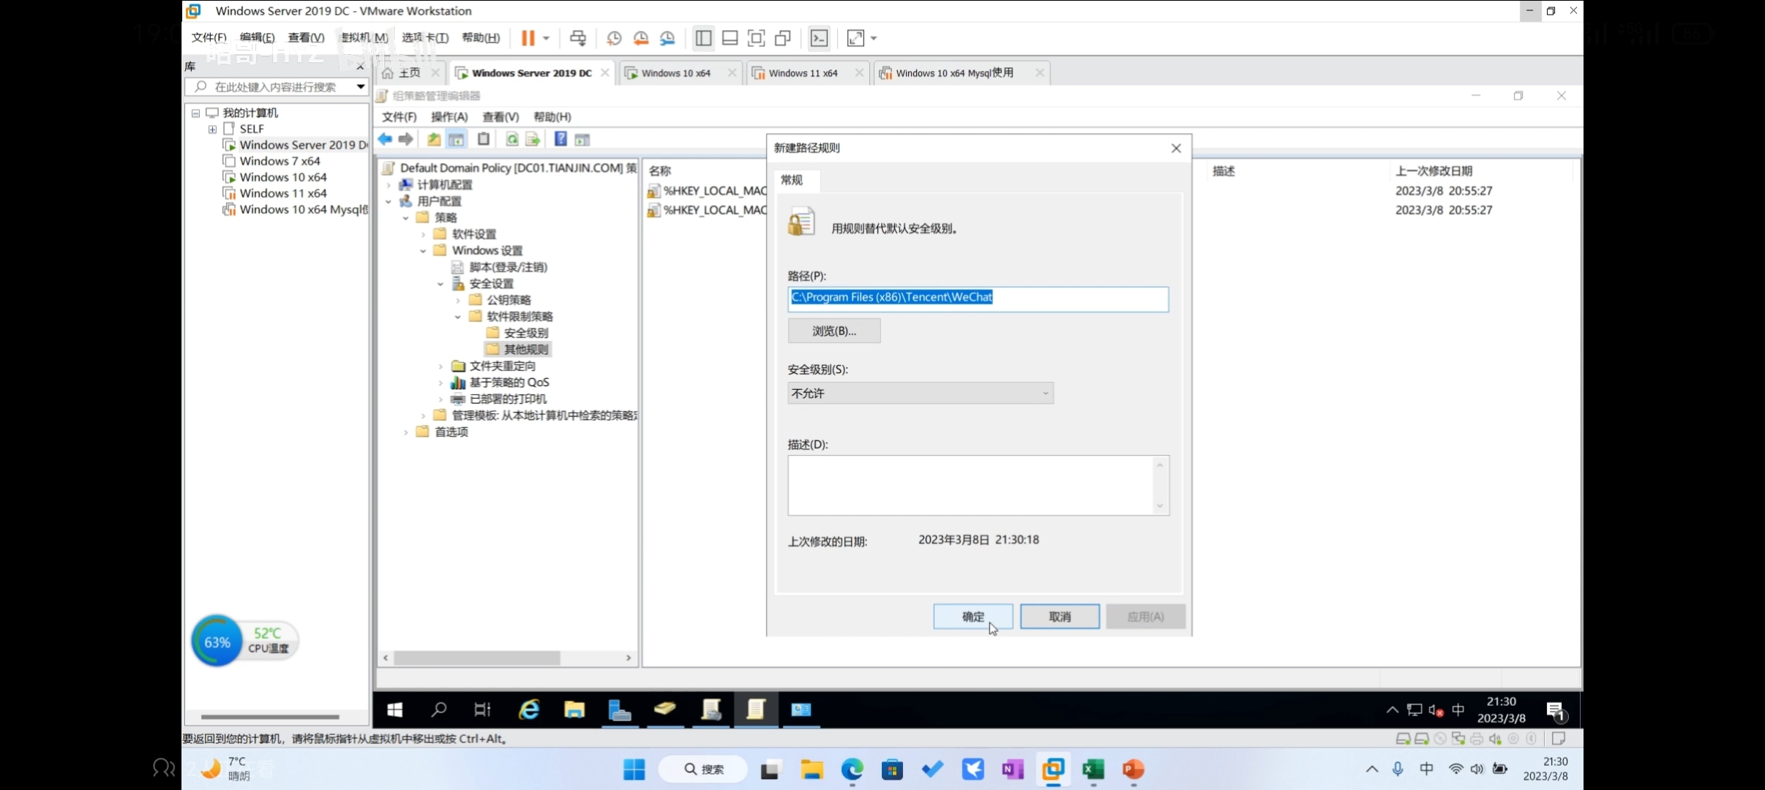Image resolution: width=1765 pixels, height=790 pixels.
Task: Click the export list toolbar icon
Action: click(x=533, y=139)
